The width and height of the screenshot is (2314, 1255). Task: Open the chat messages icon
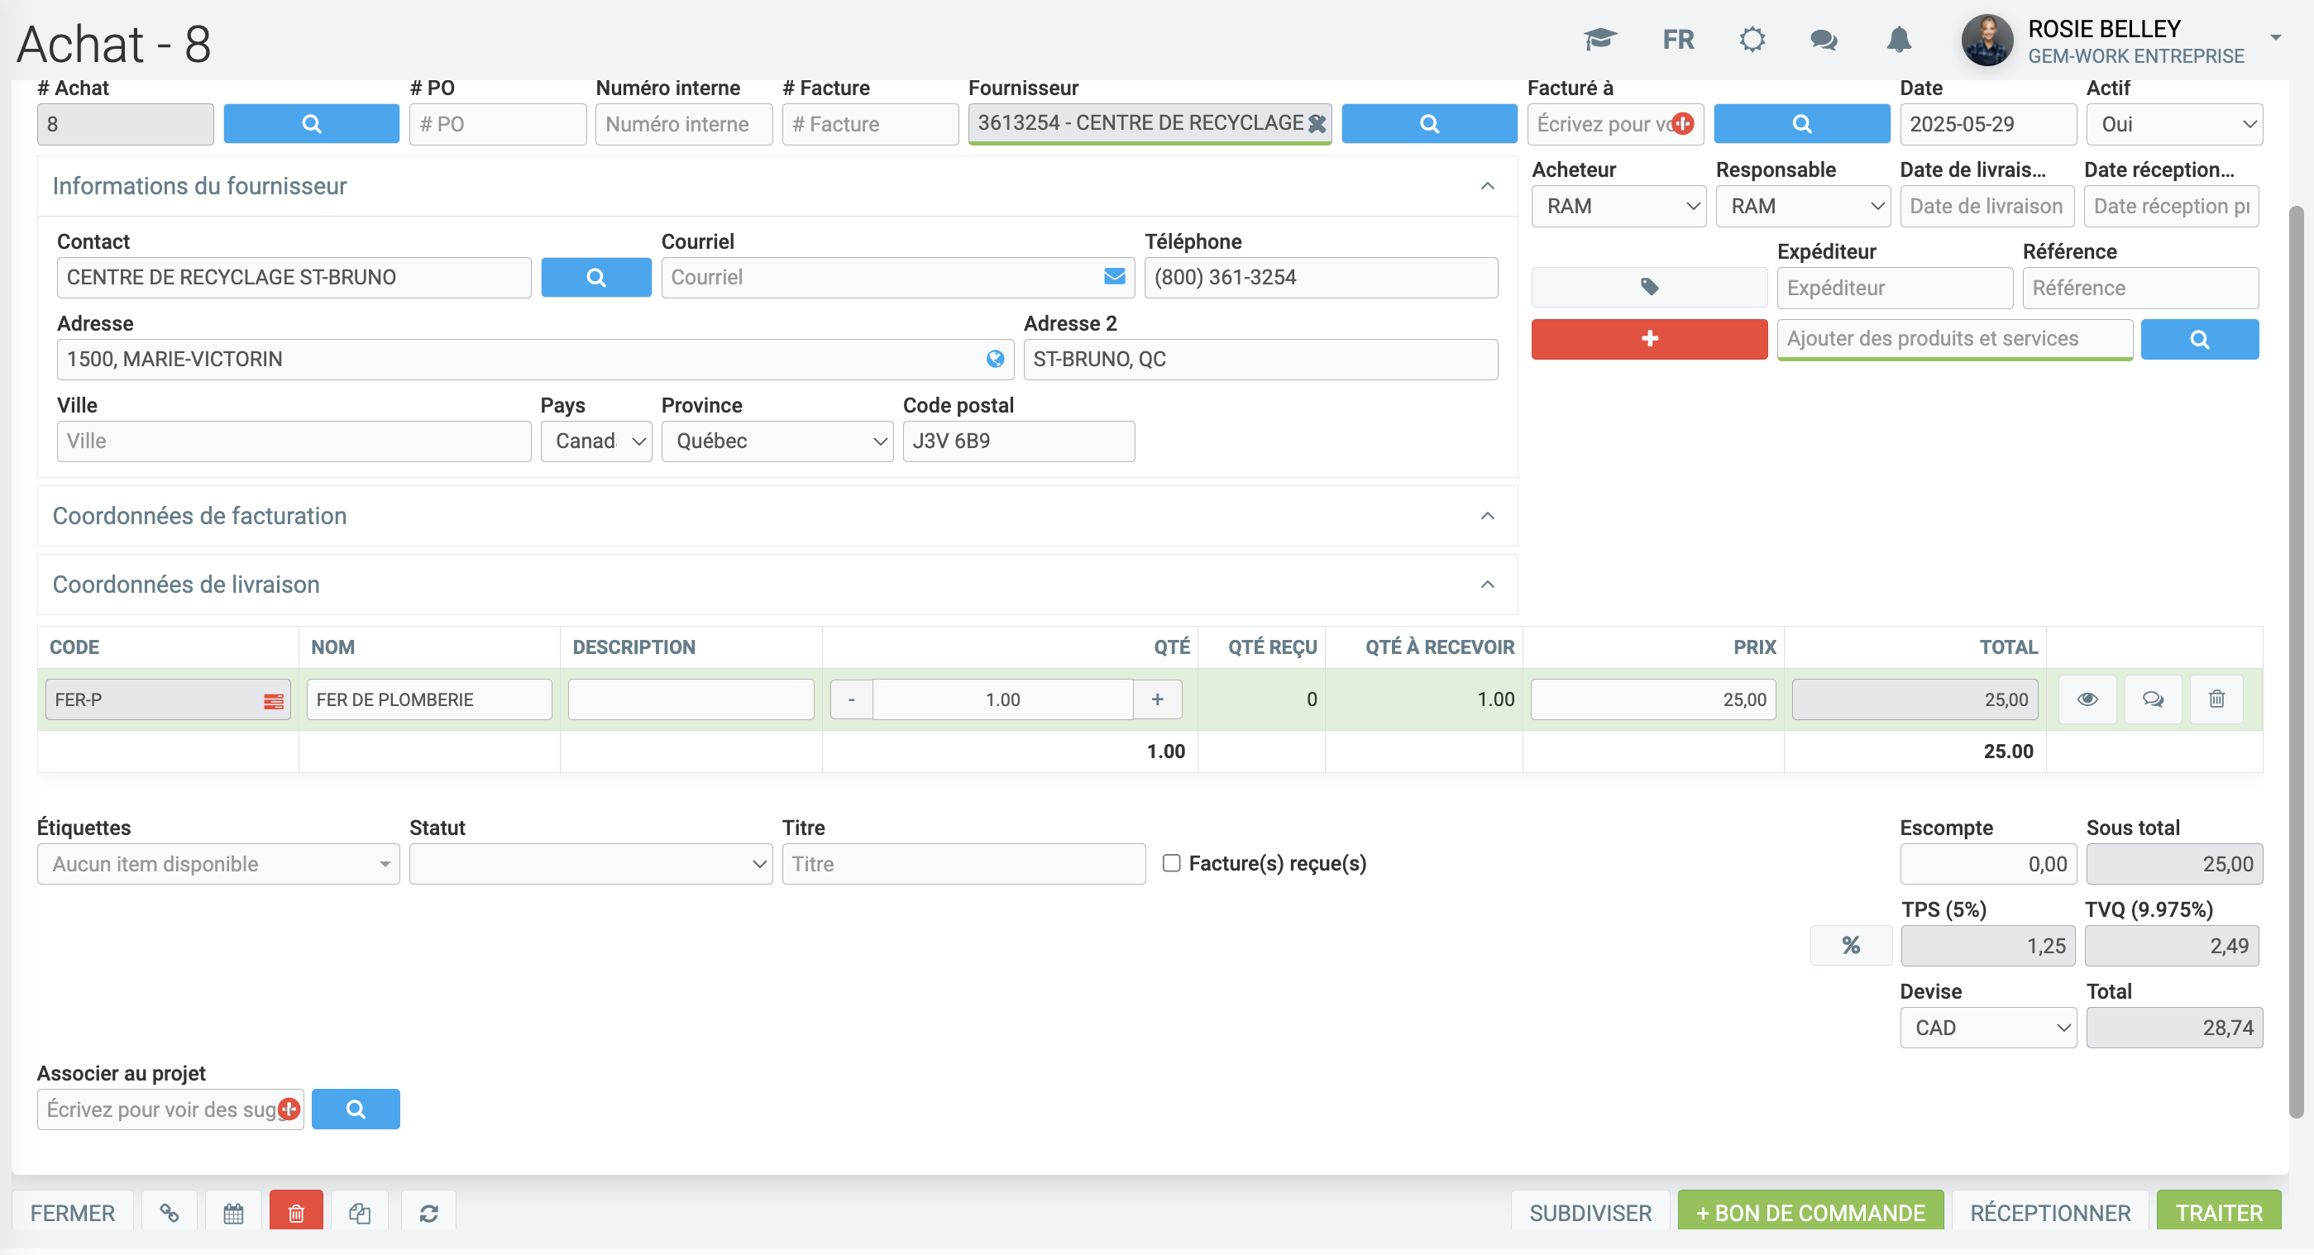[x=1824, y=40]
